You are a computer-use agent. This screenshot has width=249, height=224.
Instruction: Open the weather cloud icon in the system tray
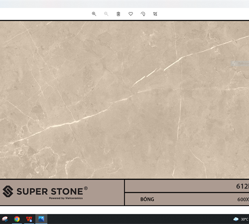[236, 219]
